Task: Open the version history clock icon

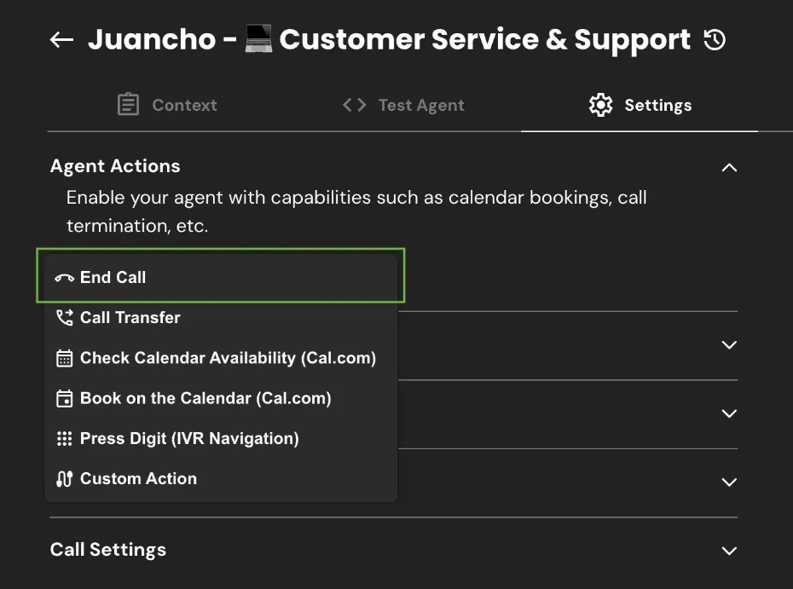Action: click(x=715, y=39)
